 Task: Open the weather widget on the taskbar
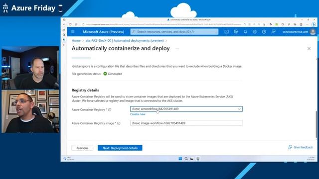(x=69, y=159)
